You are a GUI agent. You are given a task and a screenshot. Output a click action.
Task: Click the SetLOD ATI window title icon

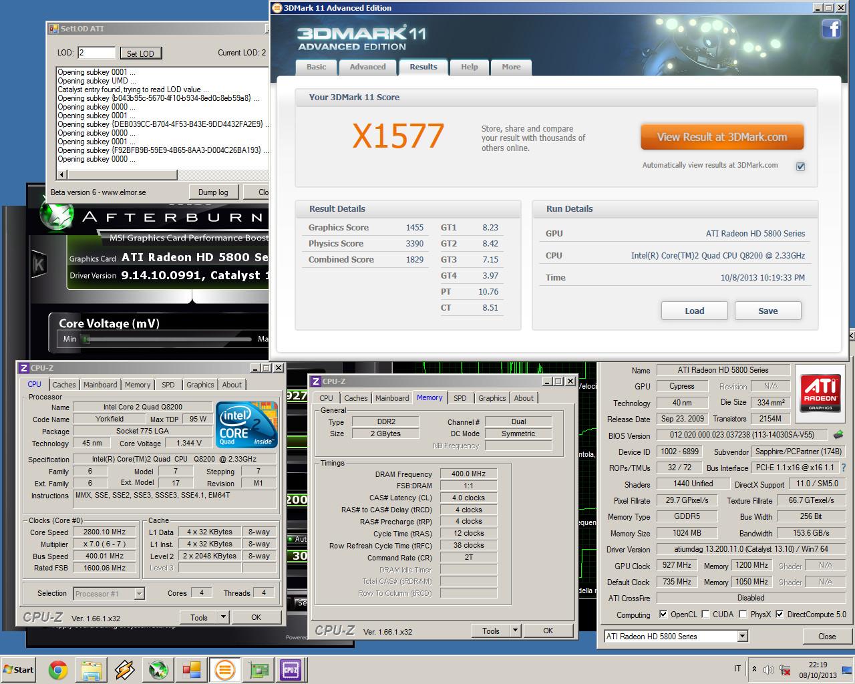click(54, 29)
